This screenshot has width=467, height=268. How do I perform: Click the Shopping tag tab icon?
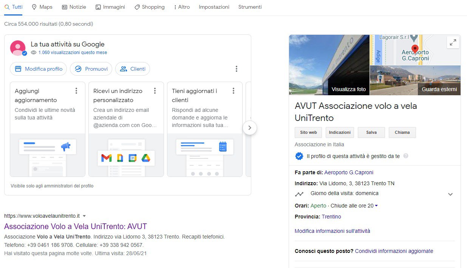(137, 7)
